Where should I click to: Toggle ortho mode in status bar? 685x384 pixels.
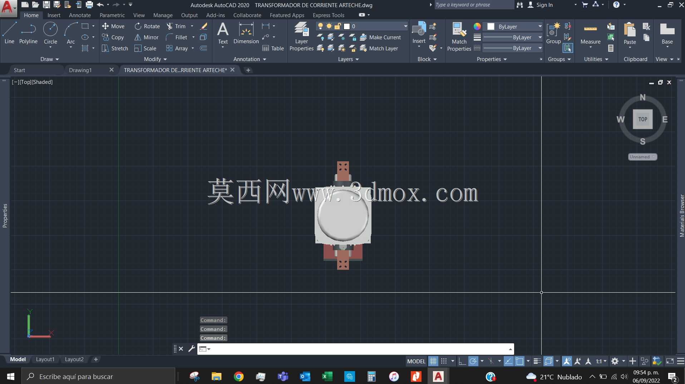point(462,361)
